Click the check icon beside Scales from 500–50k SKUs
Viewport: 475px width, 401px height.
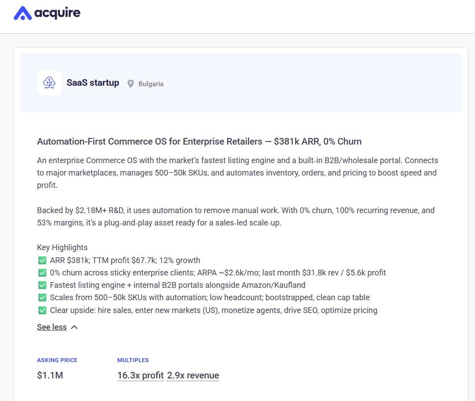[x=42, y=297]
